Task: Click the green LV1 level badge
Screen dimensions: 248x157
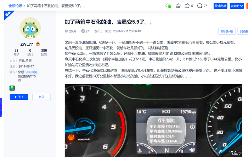Action: (12, 88)
